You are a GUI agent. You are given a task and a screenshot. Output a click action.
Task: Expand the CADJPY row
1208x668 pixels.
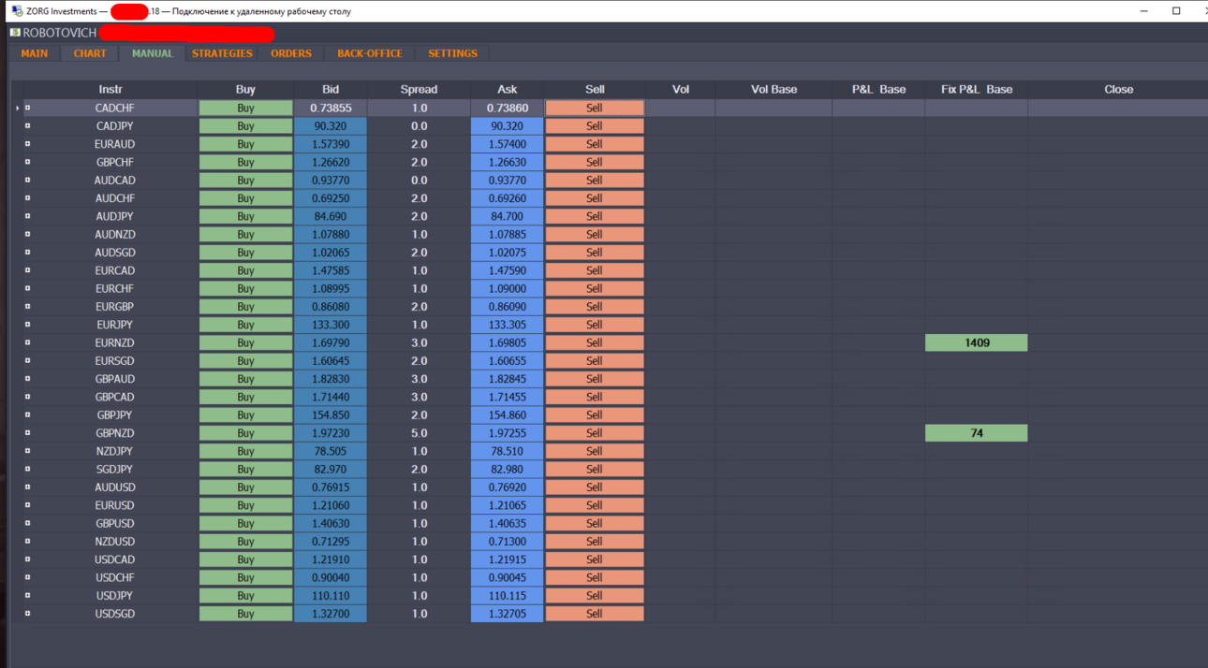27,125
